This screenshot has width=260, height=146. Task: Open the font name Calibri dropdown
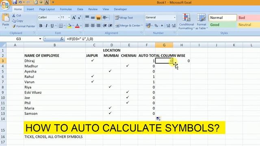coord(58,17)
